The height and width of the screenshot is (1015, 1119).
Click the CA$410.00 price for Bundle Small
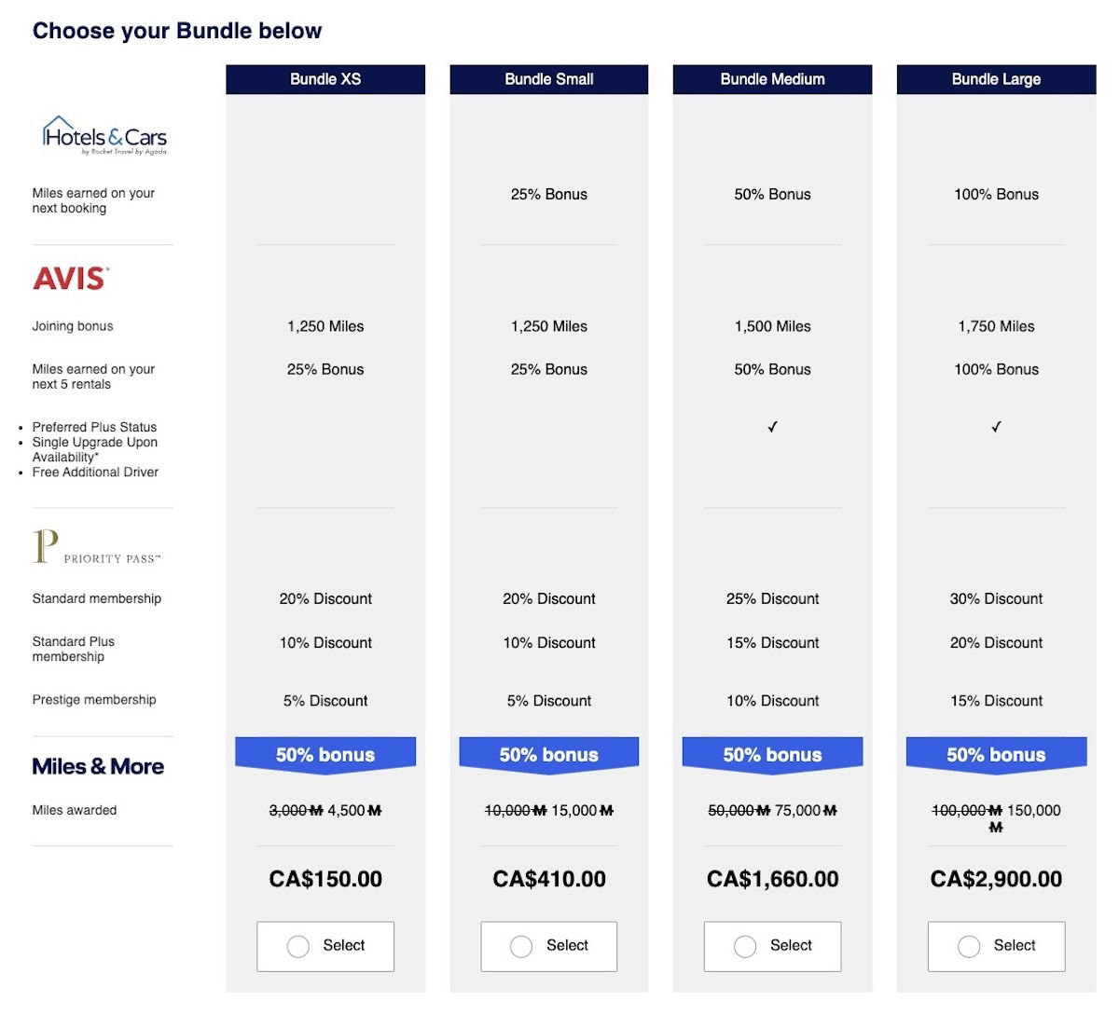549,879
